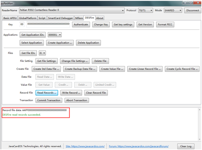202x150 pixels.
Task: Expand the application ID 000001 dropdown
Action: click(x=55, y=35)
